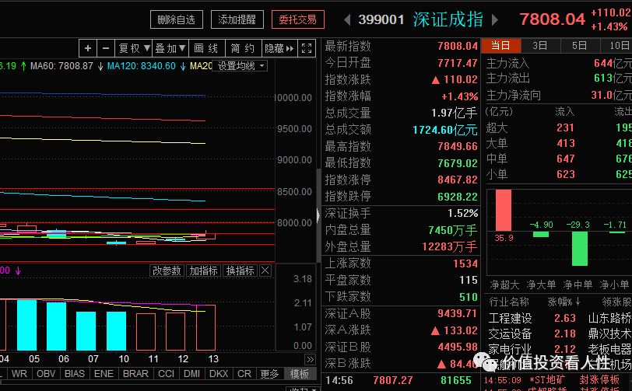632x391 pixels.
Task: Select the 3日 fund flow tab
Action: [540, 46]
